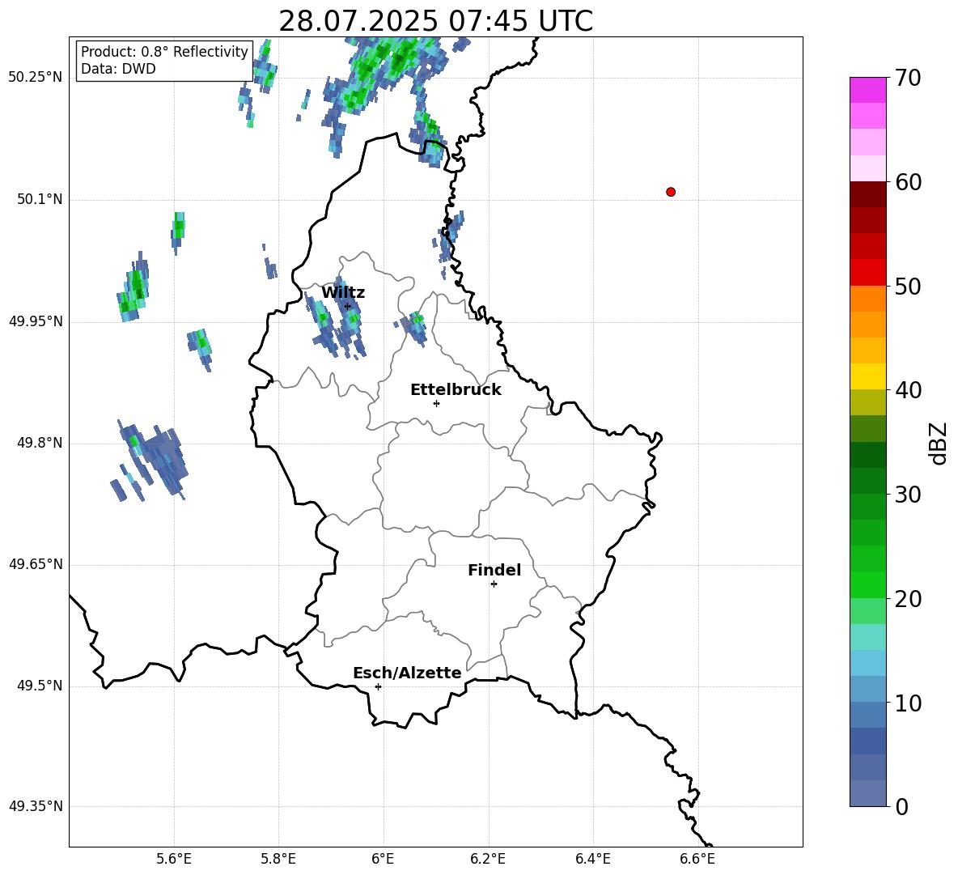Click the Product: 0.8° Reflectivity text
The height and width of the screenshot is (875, 958).
164,52
